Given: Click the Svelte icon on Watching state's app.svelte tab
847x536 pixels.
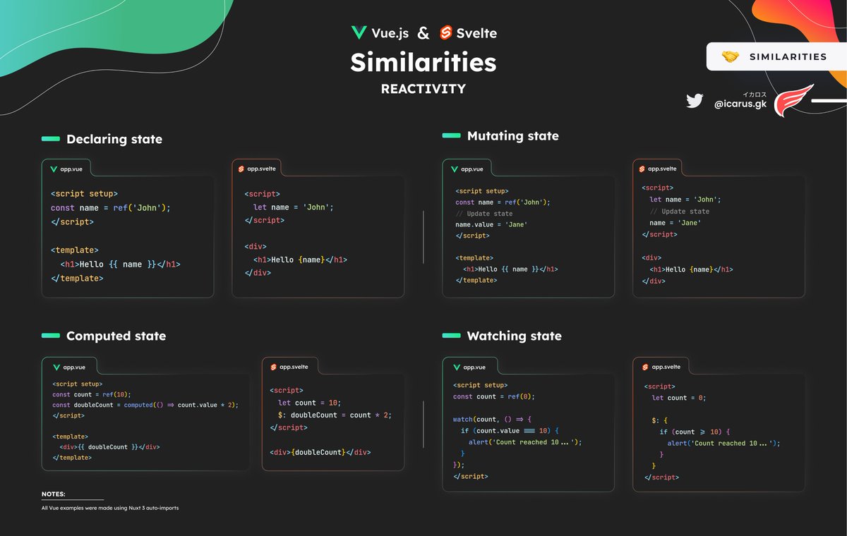Looking at the screenshot, I should [644, 367].
